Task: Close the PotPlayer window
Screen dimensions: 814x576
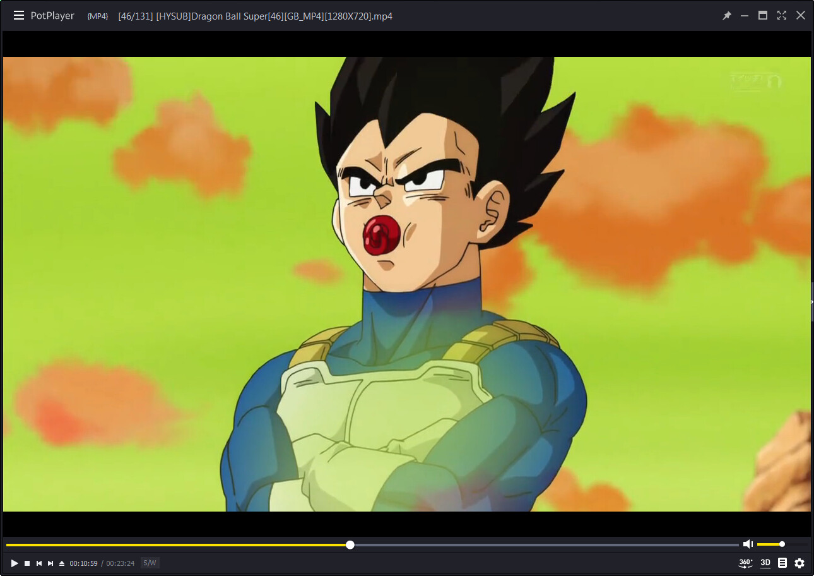Action: 801,16
